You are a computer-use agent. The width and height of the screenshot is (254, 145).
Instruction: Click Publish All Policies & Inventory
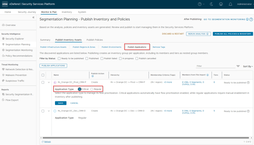click(x=233, y=34)
